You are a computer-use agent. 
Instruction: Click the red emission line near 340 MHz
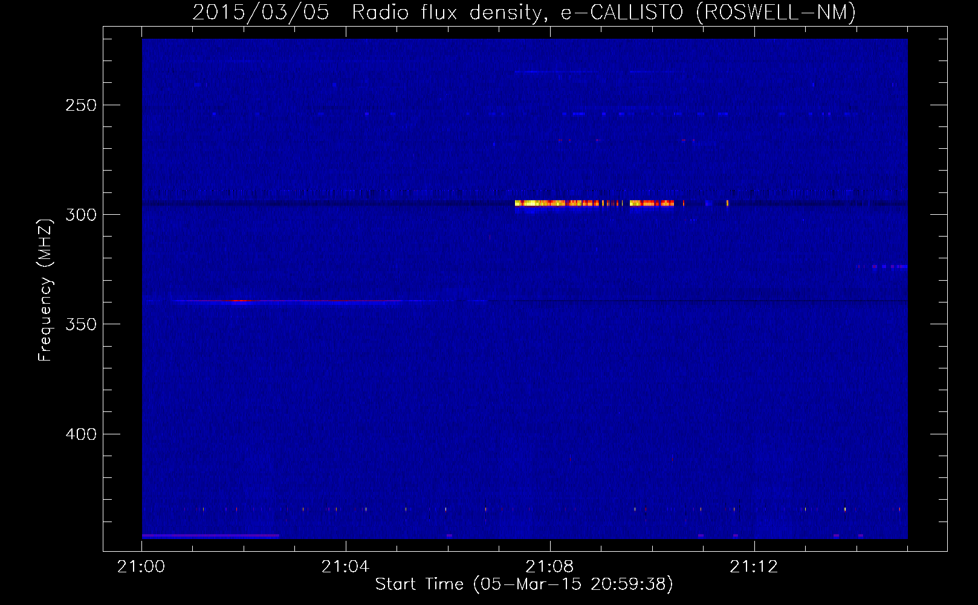287,301
